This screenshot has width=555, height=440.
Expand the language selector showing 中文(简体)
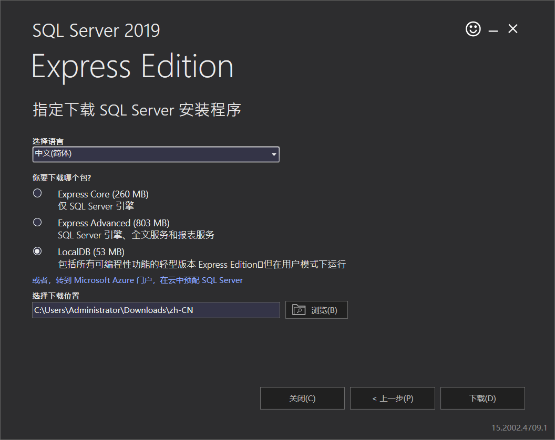click(x=155, y=154)
